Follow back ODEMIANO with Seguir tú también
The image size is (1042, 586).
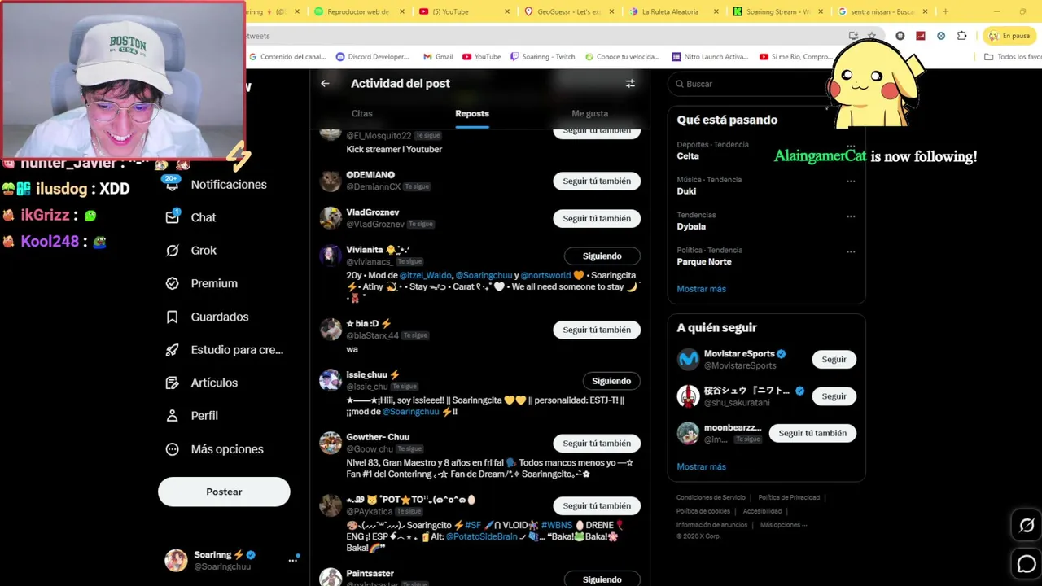(x=597, y=181)
